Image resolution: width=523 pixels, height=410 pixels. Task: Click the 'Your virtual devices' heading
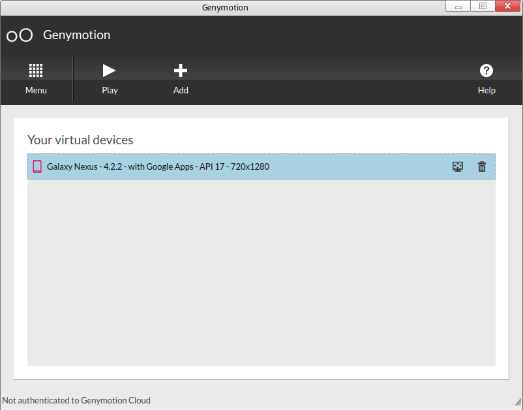click(x=80, y=140)
